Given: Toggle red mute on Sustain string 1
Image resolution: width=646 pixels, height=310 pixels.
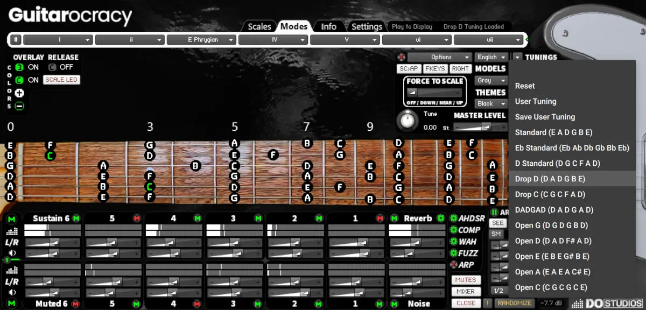Looking at the screenshot, I should tap(380, 218).
